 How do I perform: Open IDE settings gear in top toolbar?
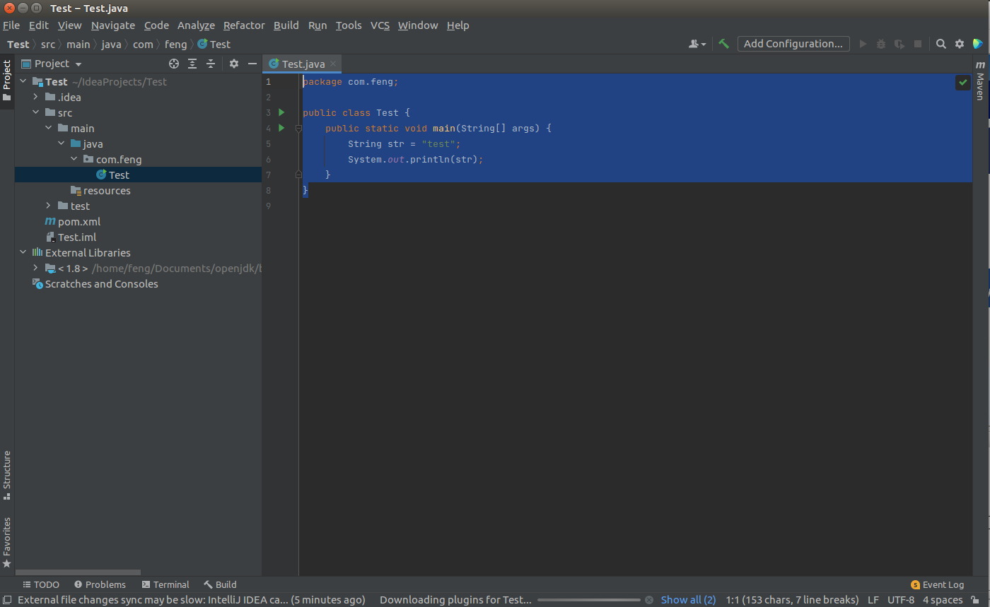960,44
